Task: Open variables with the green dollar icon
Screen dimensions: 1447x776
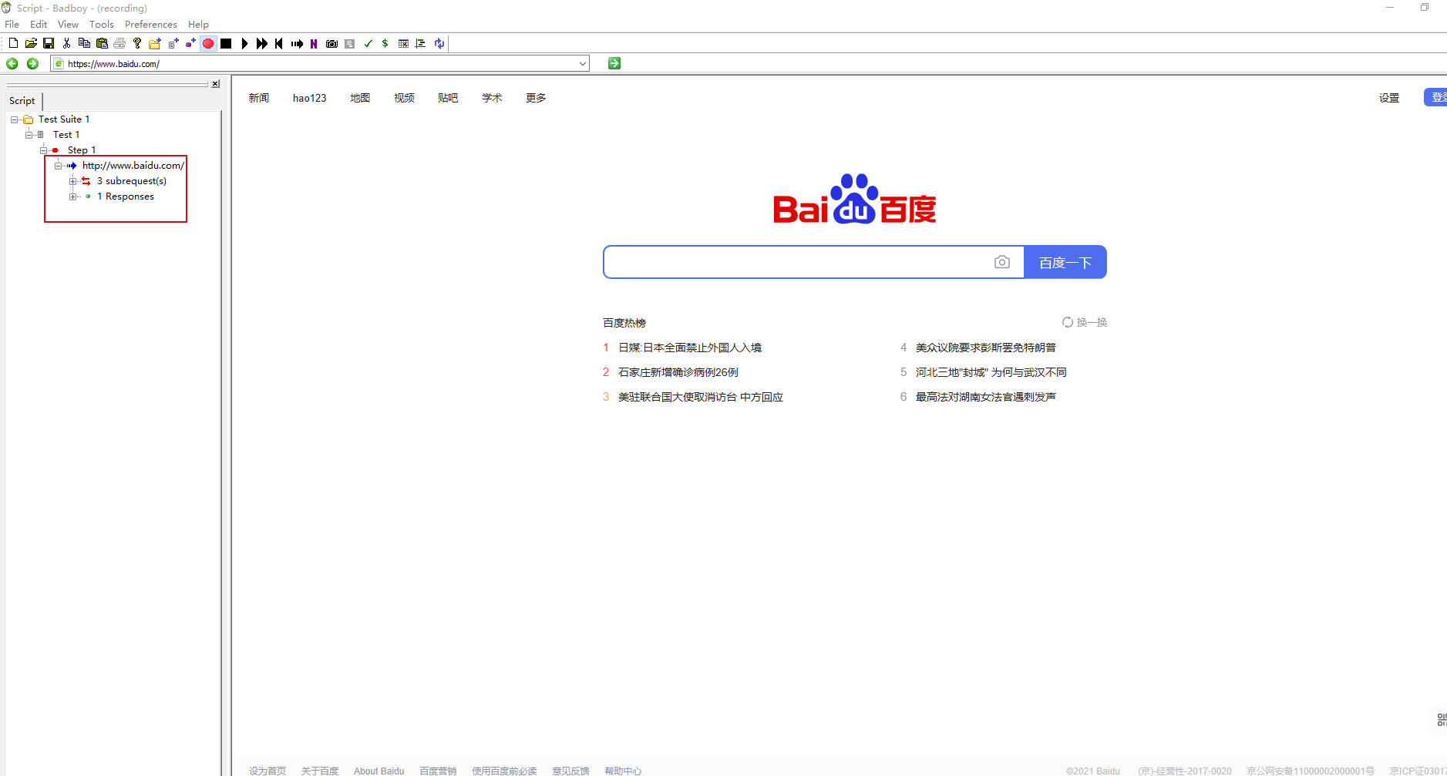Action: [x=385, y=43]
